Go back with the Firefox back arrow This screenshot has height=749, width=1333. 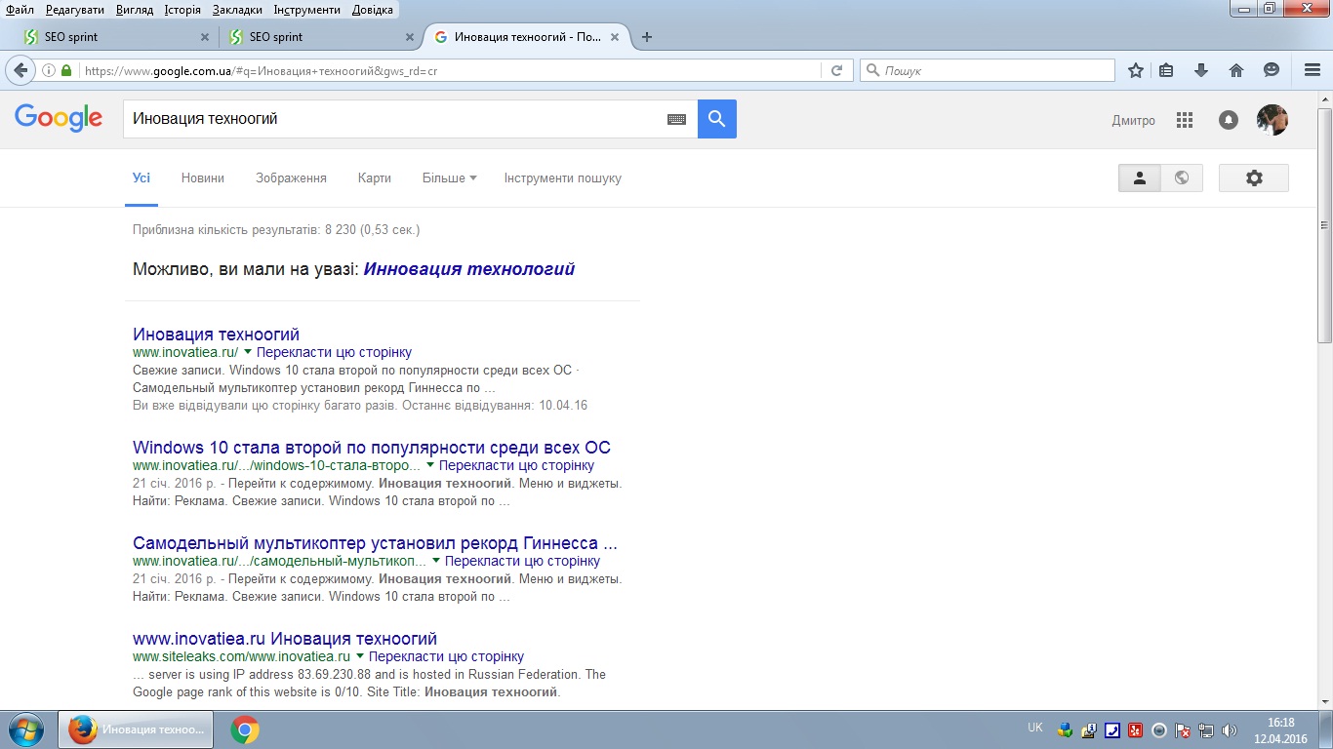point(20,70)
